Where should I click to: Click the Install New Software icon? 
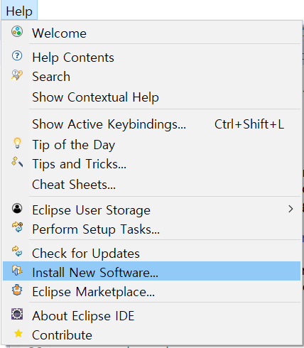(17, 271)
